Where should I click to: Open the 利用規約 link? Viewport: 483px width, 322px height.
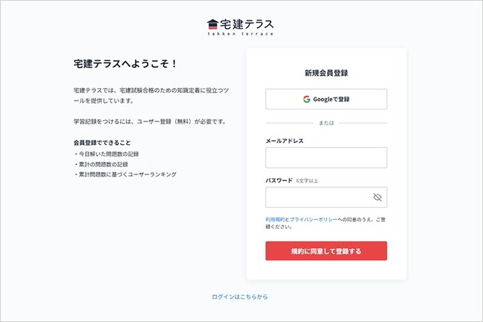point(276,219)
